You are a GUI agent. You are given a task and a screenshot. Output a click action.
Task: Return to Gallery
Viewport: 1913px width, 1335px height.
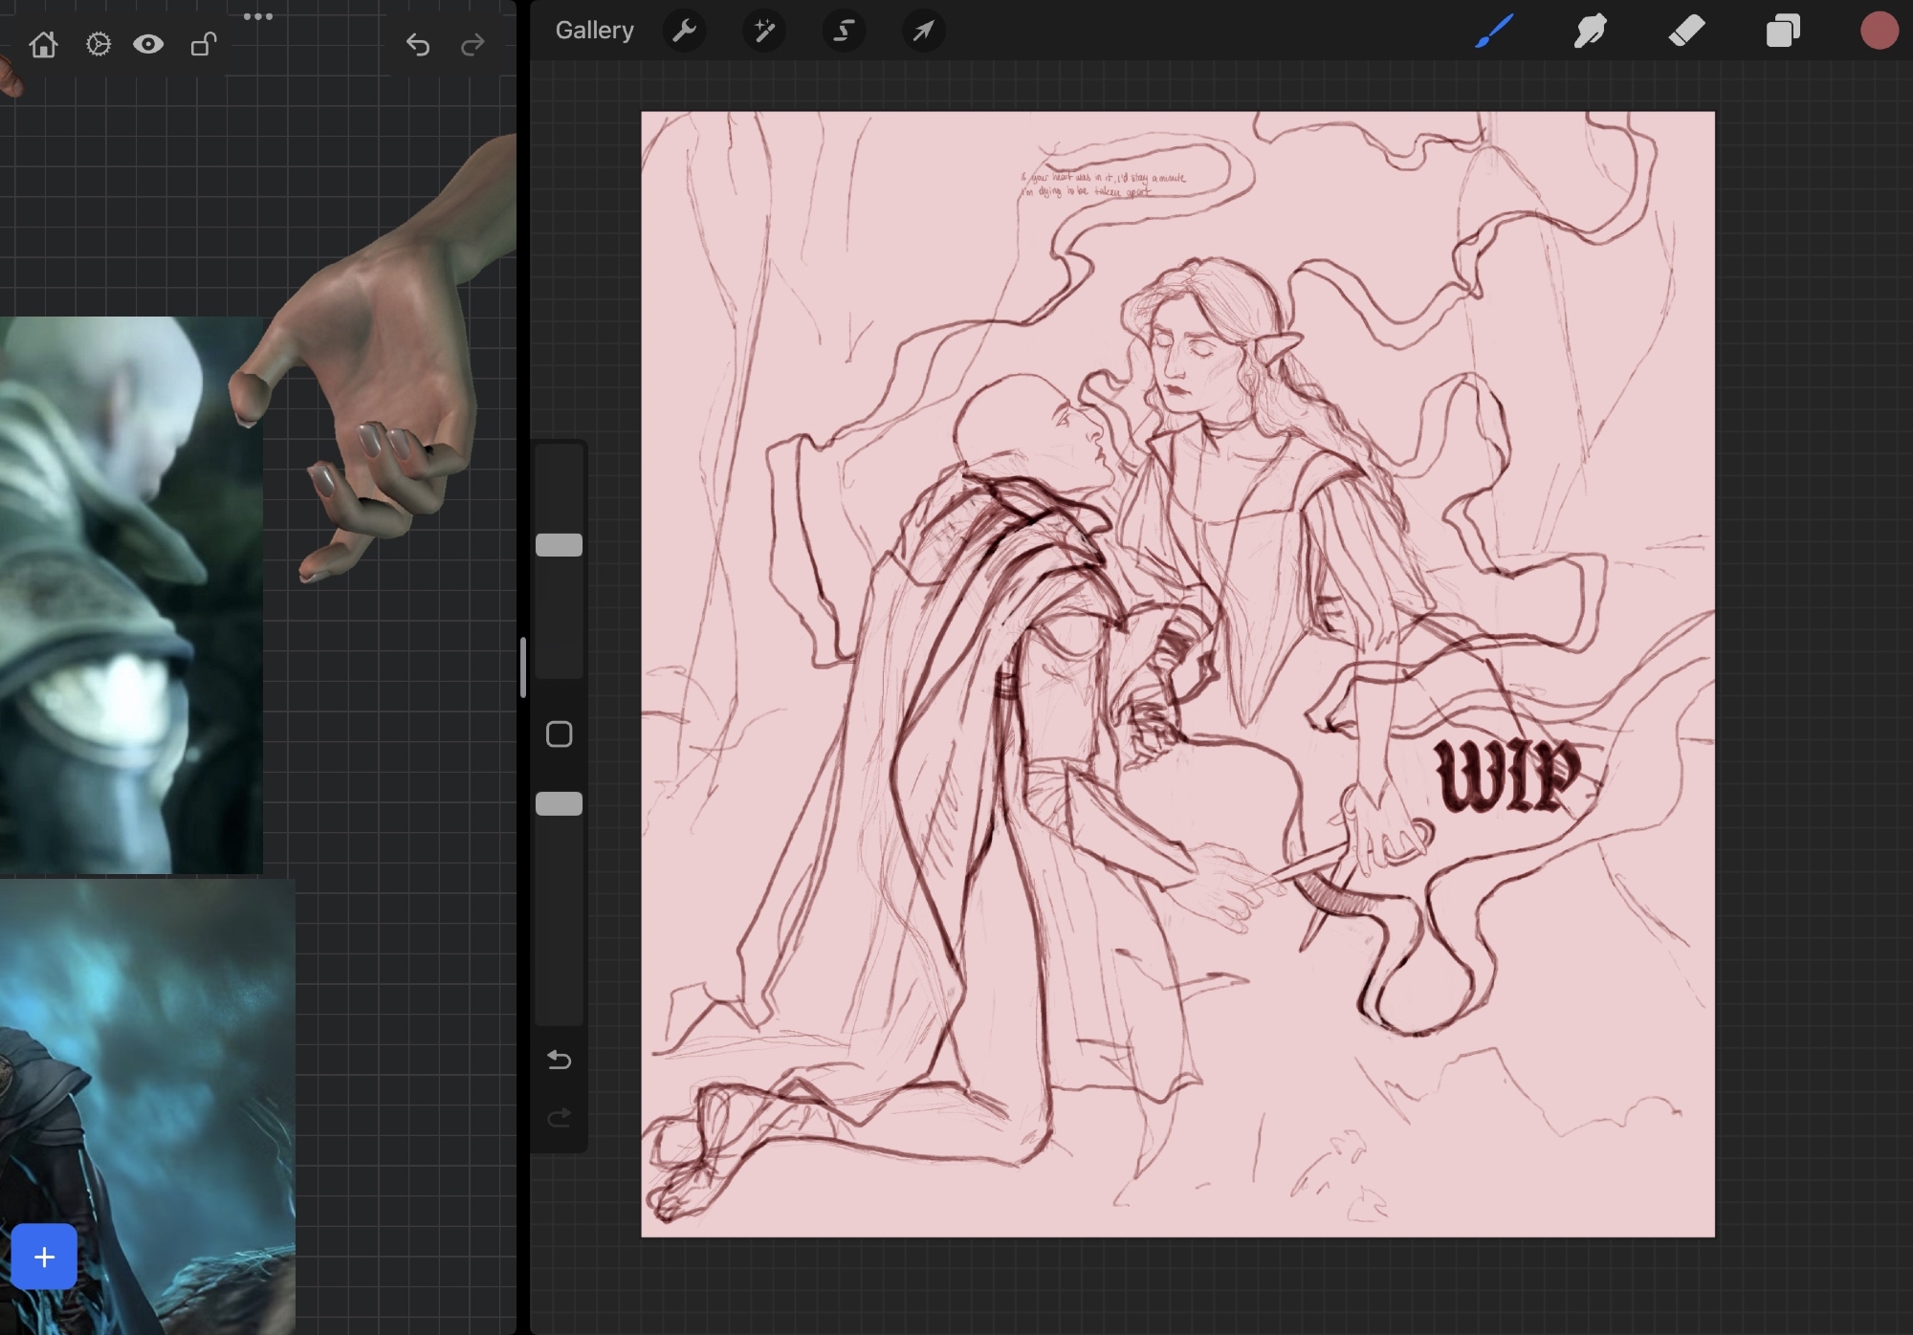[594, 31]
